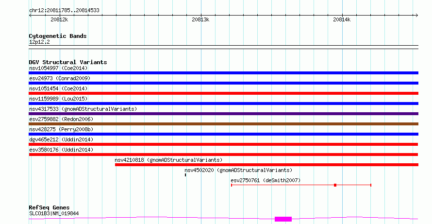This screenshot has height=224, width=432.
Task: Click the DGV Structural Variants track title
Action: 68,62
